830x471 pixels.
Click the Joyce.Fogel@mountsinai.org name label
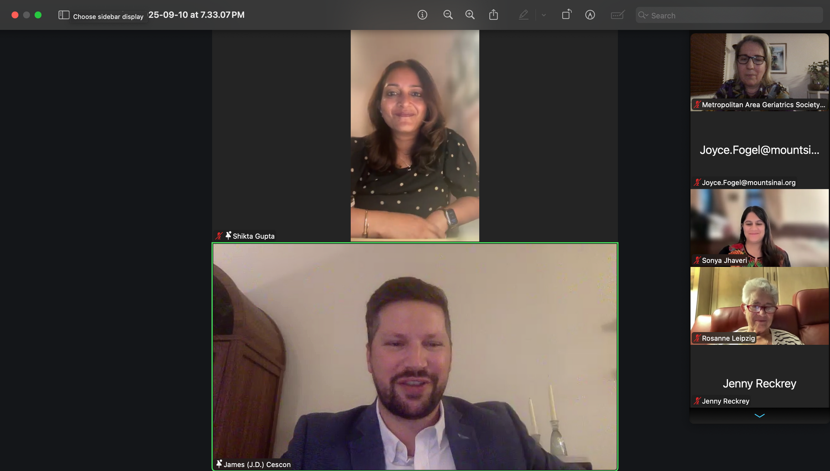(x=748, y=183)
